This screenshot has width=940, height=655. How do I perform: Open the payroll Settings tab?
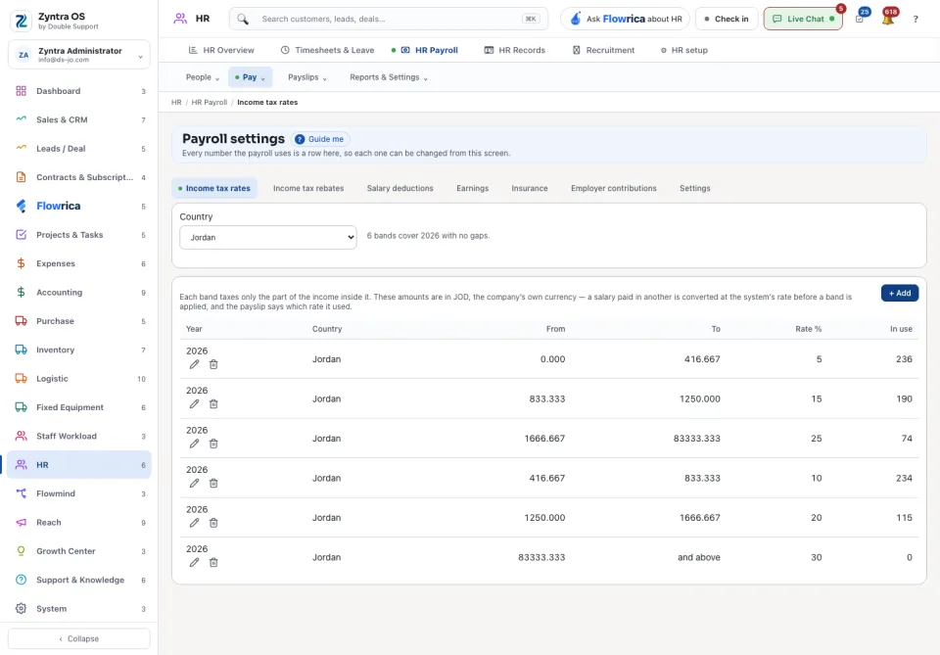695,188
